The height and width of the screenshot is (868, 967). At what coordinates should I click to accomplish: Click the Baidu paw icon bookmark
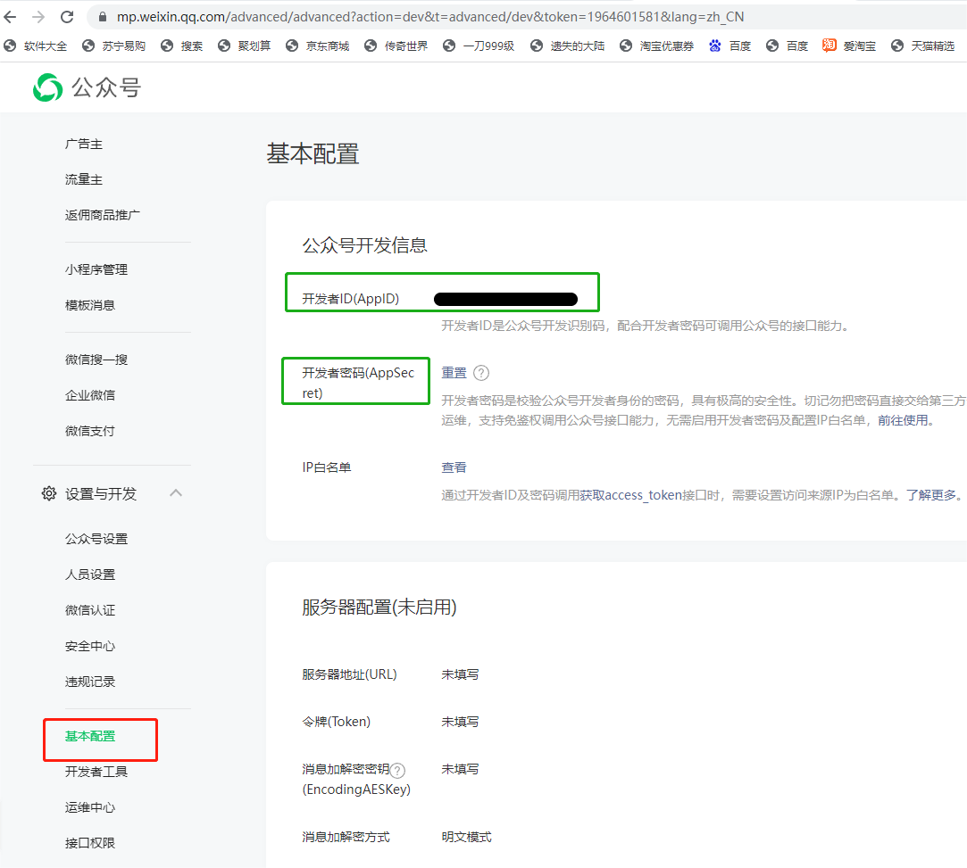[715, 45]
